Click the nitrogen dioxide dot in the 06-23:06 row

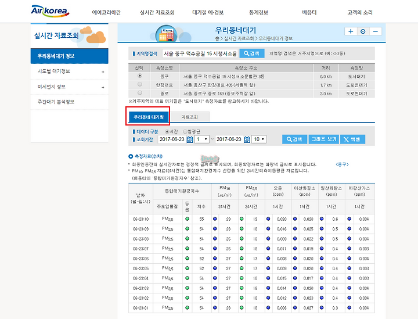coord(295,259)
